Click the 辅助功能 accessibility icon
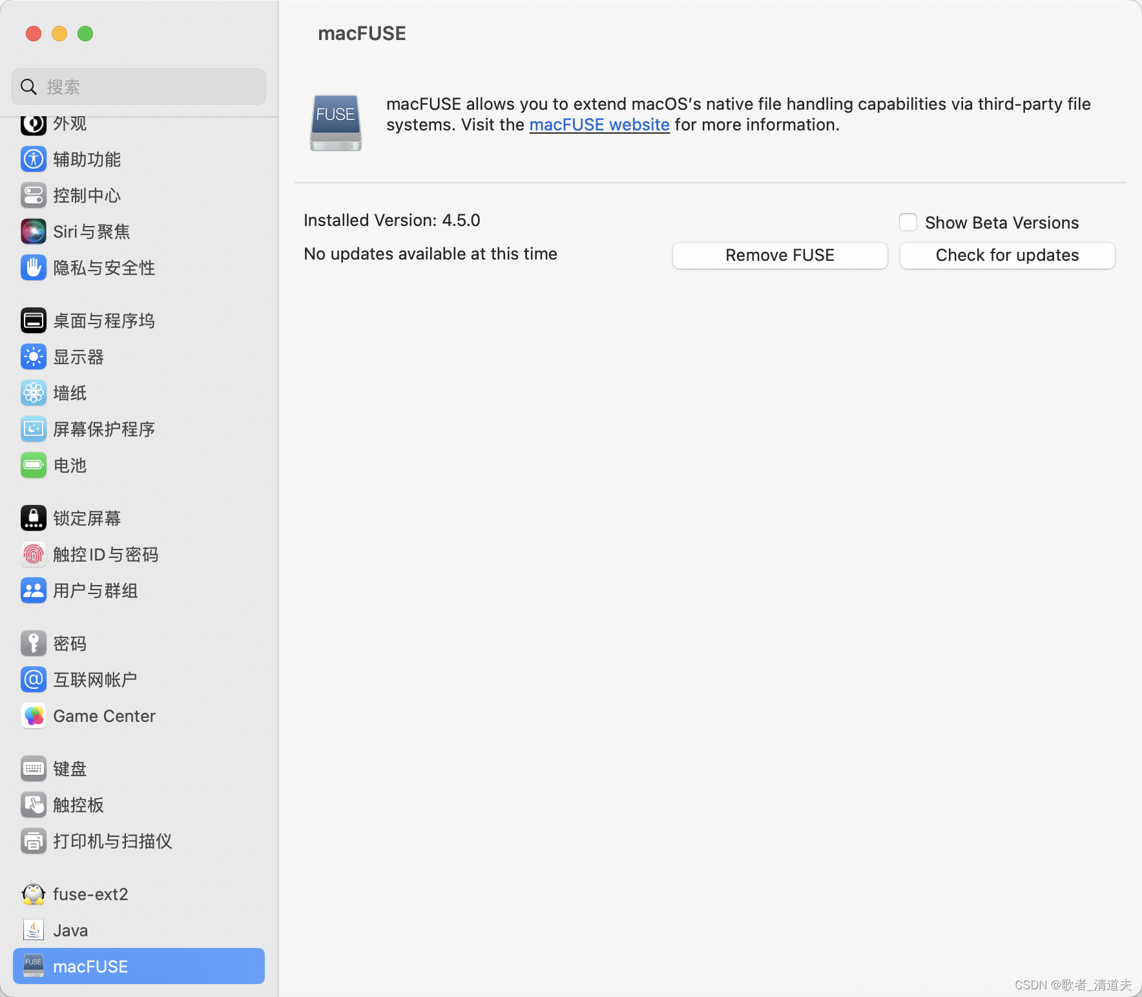This screenshot has height=997, width=1142. pos(34,159)
